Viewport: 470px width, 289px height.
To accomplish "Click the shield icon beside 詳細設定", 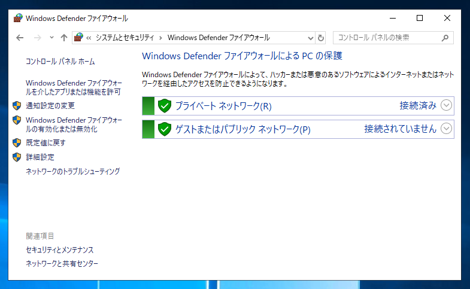I will [x=17, y=157].
